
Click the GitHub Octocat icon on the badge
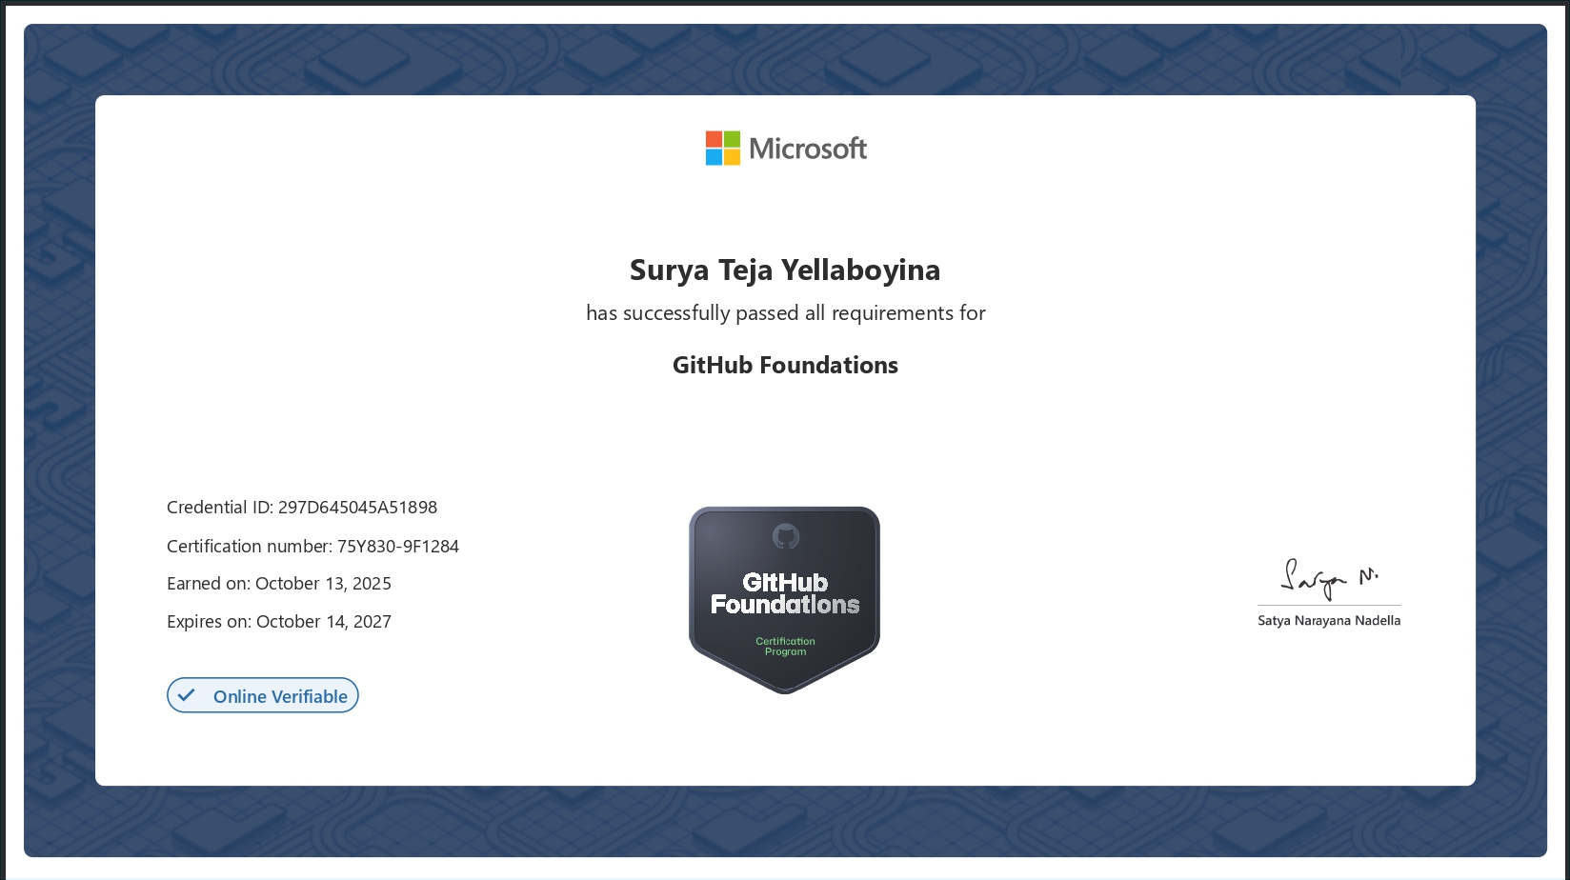click(785, 537)
